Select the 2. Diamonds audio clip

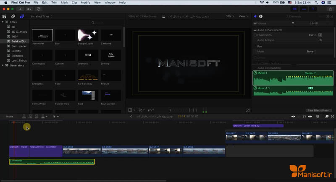point(52,162)
